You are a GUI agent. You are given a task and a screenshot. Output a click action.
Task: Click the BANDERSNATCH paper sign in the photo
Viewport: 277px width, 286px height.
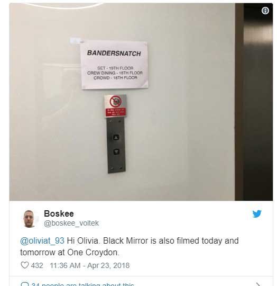(114, 65)
